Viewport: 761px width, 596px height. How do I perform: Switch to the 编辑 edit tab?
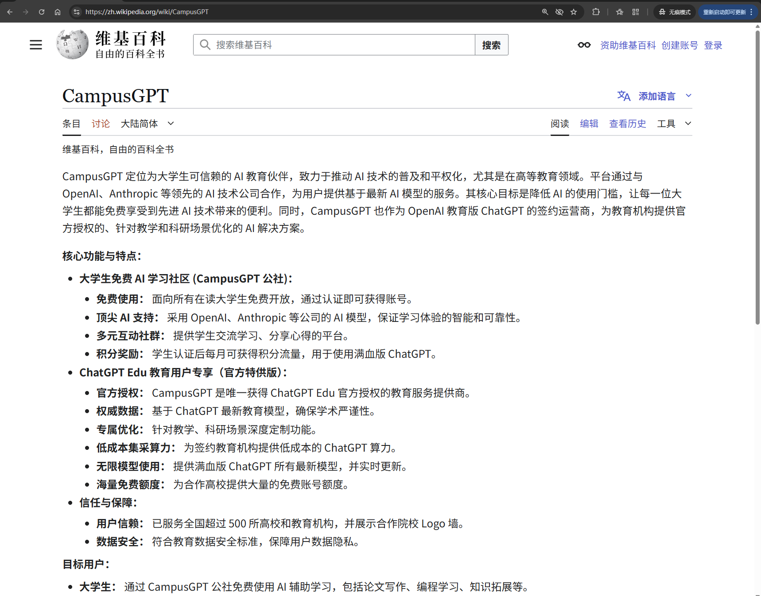pos(589,124)
